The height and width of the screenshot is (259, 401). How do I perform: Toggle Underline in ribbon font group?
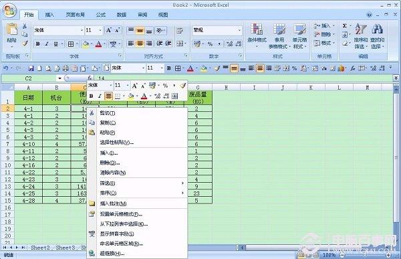point(55,44)
